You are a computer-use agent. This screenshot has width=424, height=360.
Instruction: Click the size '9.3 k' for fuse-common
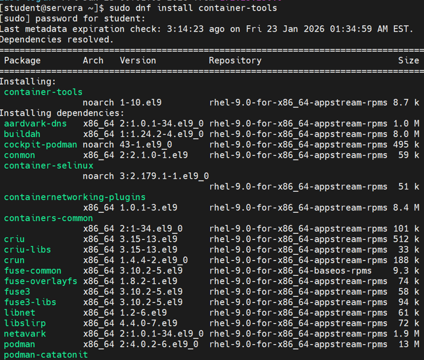[406, 271]
